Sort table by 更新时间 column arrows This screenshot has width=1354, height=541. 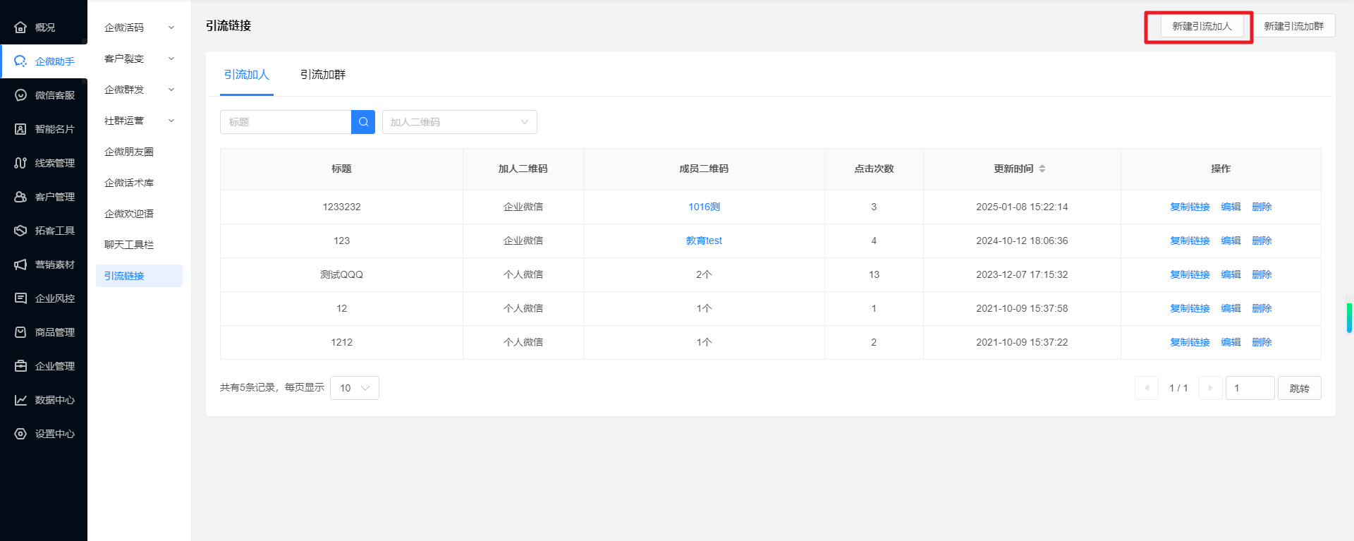(x=1042, y=169)
